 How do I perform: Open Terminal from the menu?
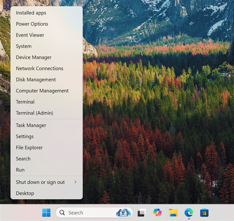point(47,102)
